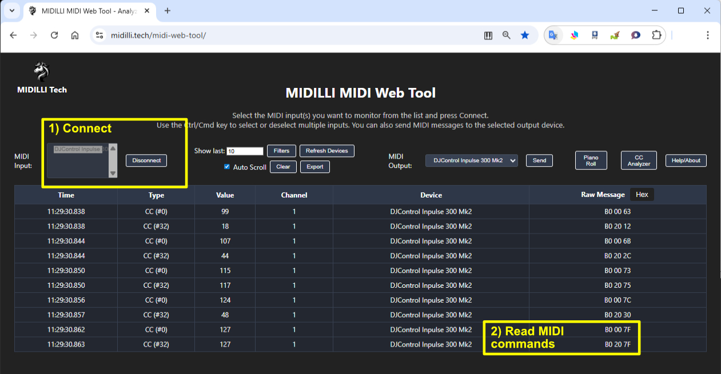Bookmark page with the star icon
This screenshot has width=721, height=374.
(525, 35)
